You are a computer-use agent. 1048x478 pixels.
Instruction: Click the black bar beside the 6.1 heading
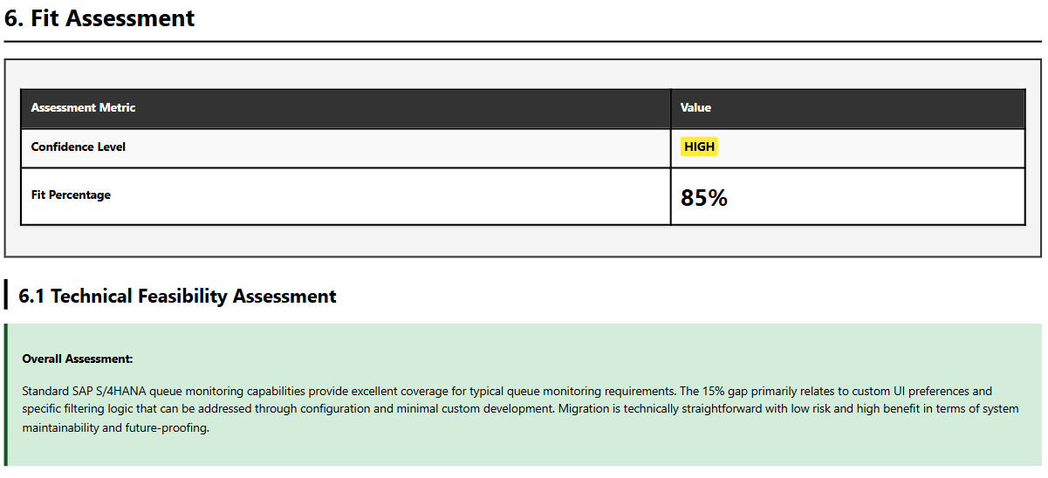pos(6,296)
